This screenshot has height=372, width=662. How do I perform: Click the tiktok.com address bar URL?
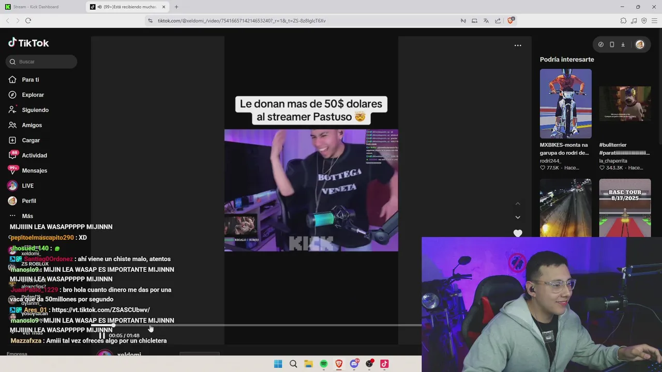(242, 21)
